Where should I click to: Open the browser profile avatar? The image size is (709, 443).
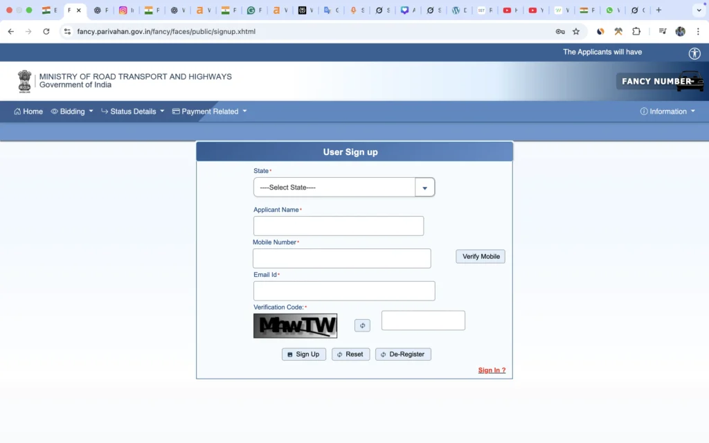(679, 31)
